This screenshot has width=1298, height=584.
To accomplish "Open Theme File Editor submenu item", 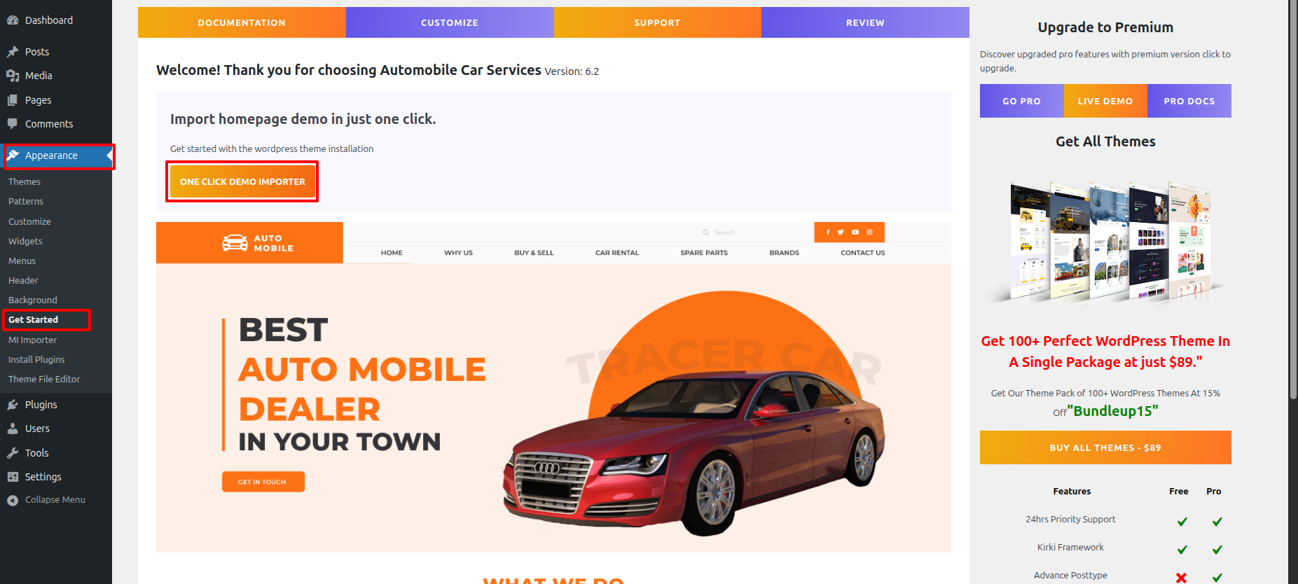I will [44, 379].
